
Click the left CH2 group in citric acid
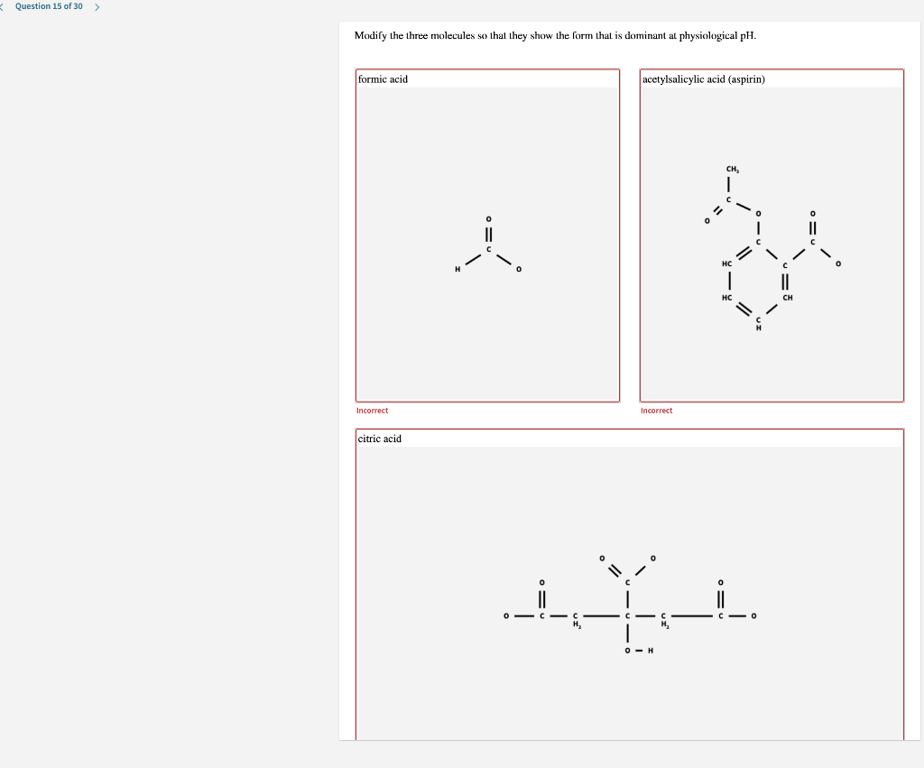pyautogui.click(x=576, y=618)
